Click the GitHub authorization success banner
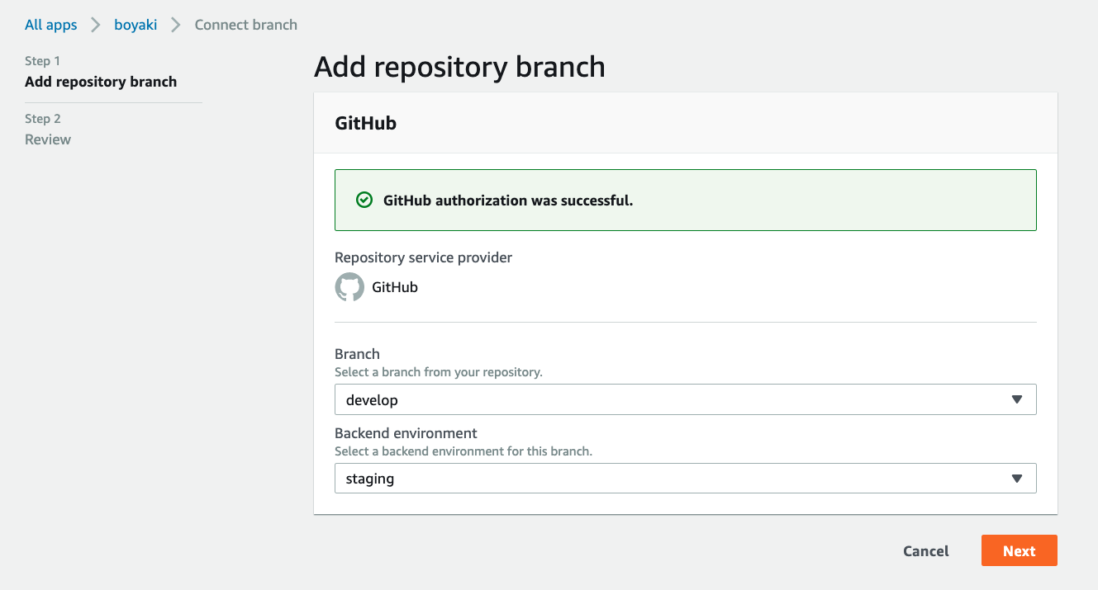 (x=685, y=200)
